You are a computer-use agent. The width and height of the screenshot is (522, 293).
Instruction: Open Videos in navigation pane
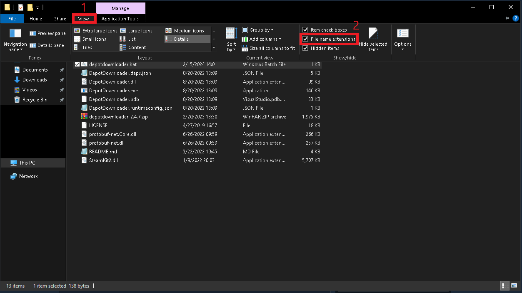(30, 90)
